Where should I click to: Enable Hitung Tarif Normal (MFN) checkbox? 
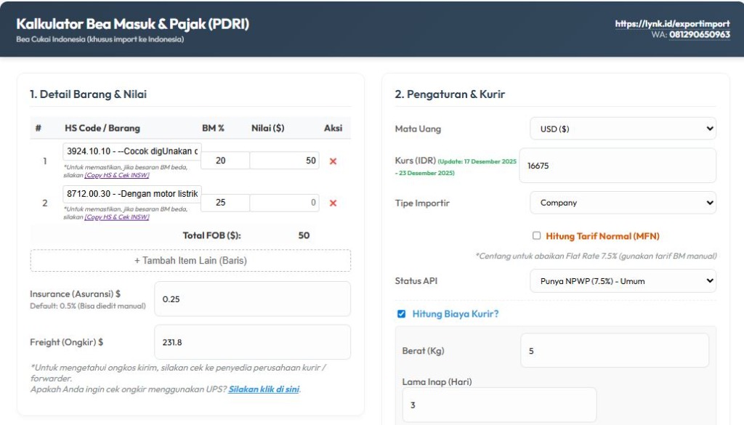(x=537, y=236)
